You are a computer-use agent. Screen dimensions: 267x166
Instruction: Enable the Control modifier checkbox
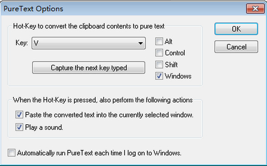coord(159,53)
